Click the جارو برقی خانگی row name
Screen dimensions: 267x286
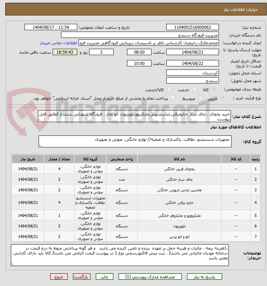179,202
